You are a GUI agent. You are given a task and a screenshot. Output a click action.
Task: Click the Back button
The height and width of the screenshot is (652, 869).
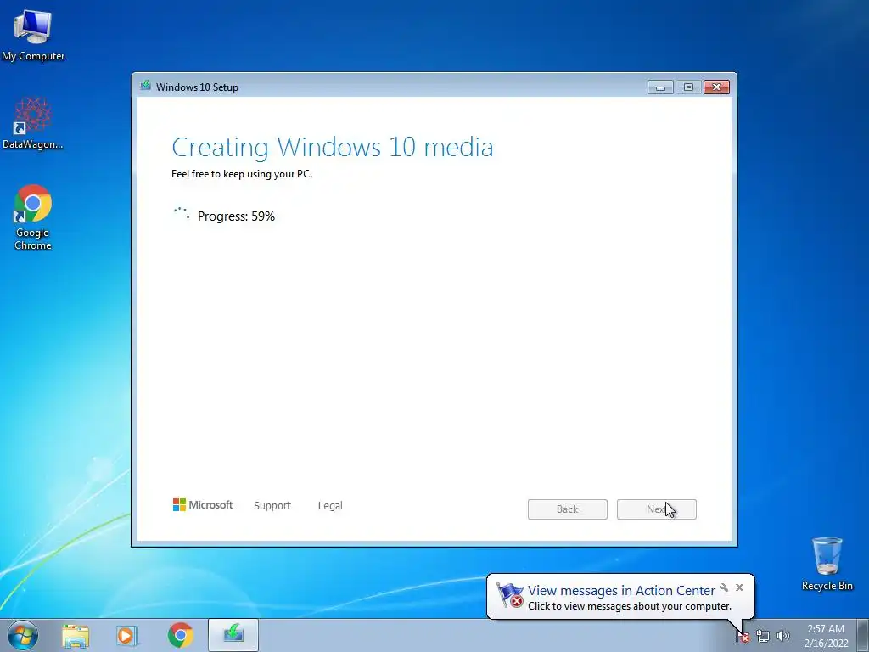(x=568, y=509)
